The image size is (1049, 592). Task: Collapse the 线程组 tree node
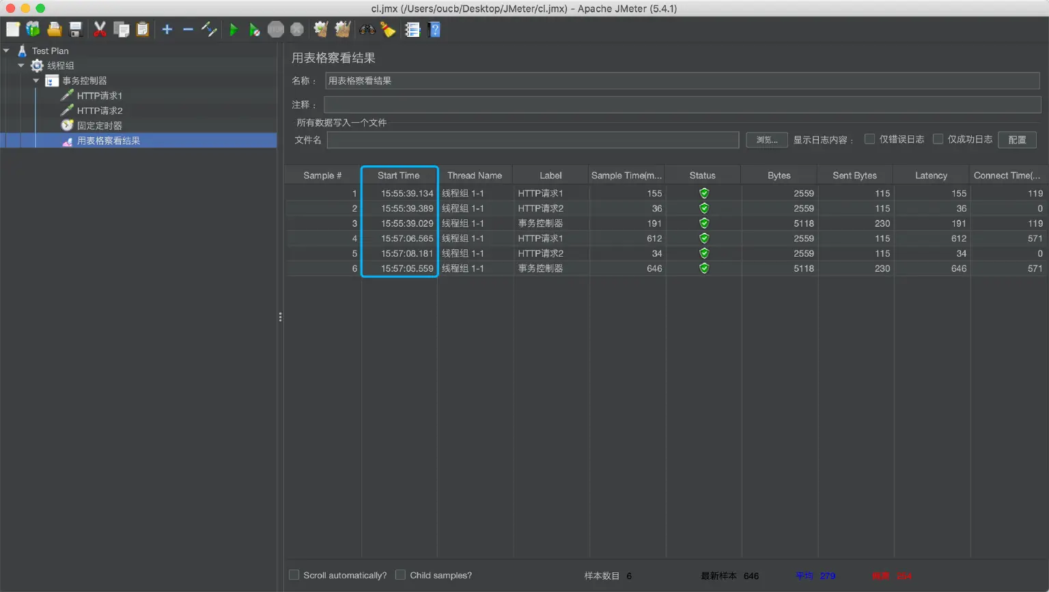click(x=21, y=66)
